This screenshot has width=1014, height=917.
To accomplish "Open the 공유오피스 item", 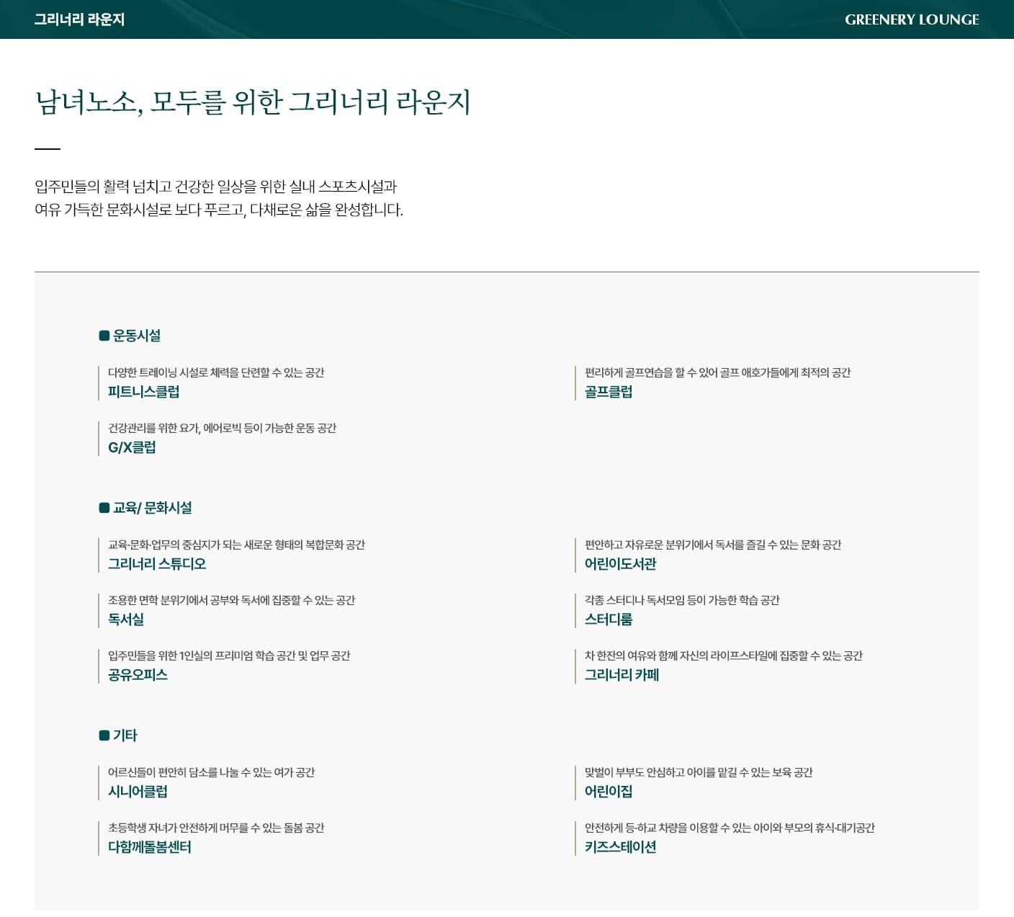I will point(138,675).
